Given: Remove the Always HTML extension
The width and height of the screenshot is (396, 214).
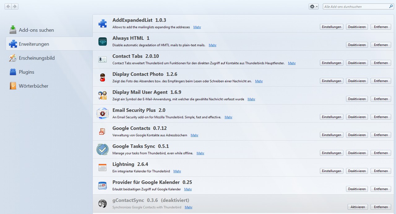Looking at the screenshot, I should (x=381, y=45).
